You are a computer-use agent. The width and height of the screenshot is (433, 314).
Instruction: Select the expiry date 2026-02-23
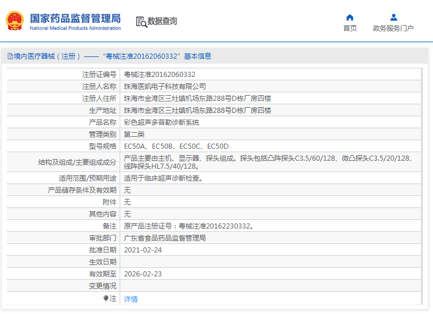[143, 274]
